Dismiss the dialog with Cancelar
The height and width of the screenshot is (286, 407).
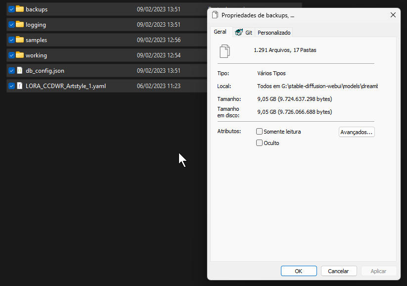point(339,271)
